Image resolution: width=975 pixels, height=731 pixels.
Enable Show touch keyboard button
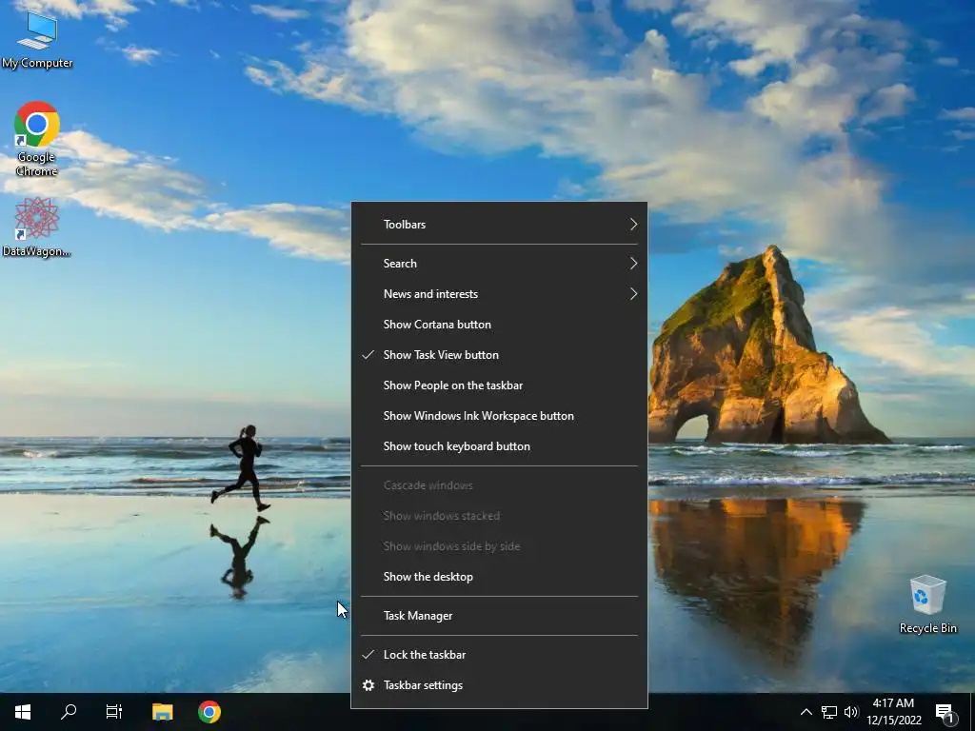point(499,446)
